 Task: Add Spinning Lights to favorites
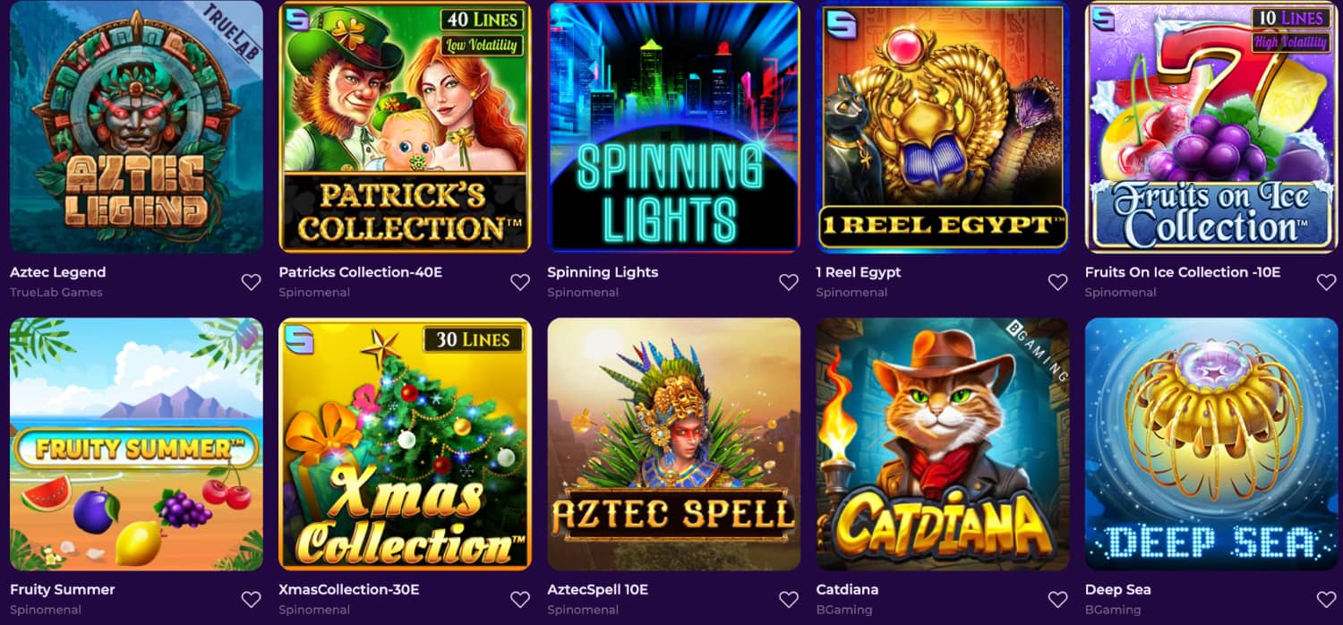[x=788, y=282]
